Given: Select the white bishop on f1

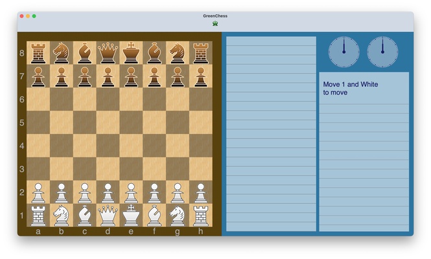Looking at the screenshot, I should (154, 216).
